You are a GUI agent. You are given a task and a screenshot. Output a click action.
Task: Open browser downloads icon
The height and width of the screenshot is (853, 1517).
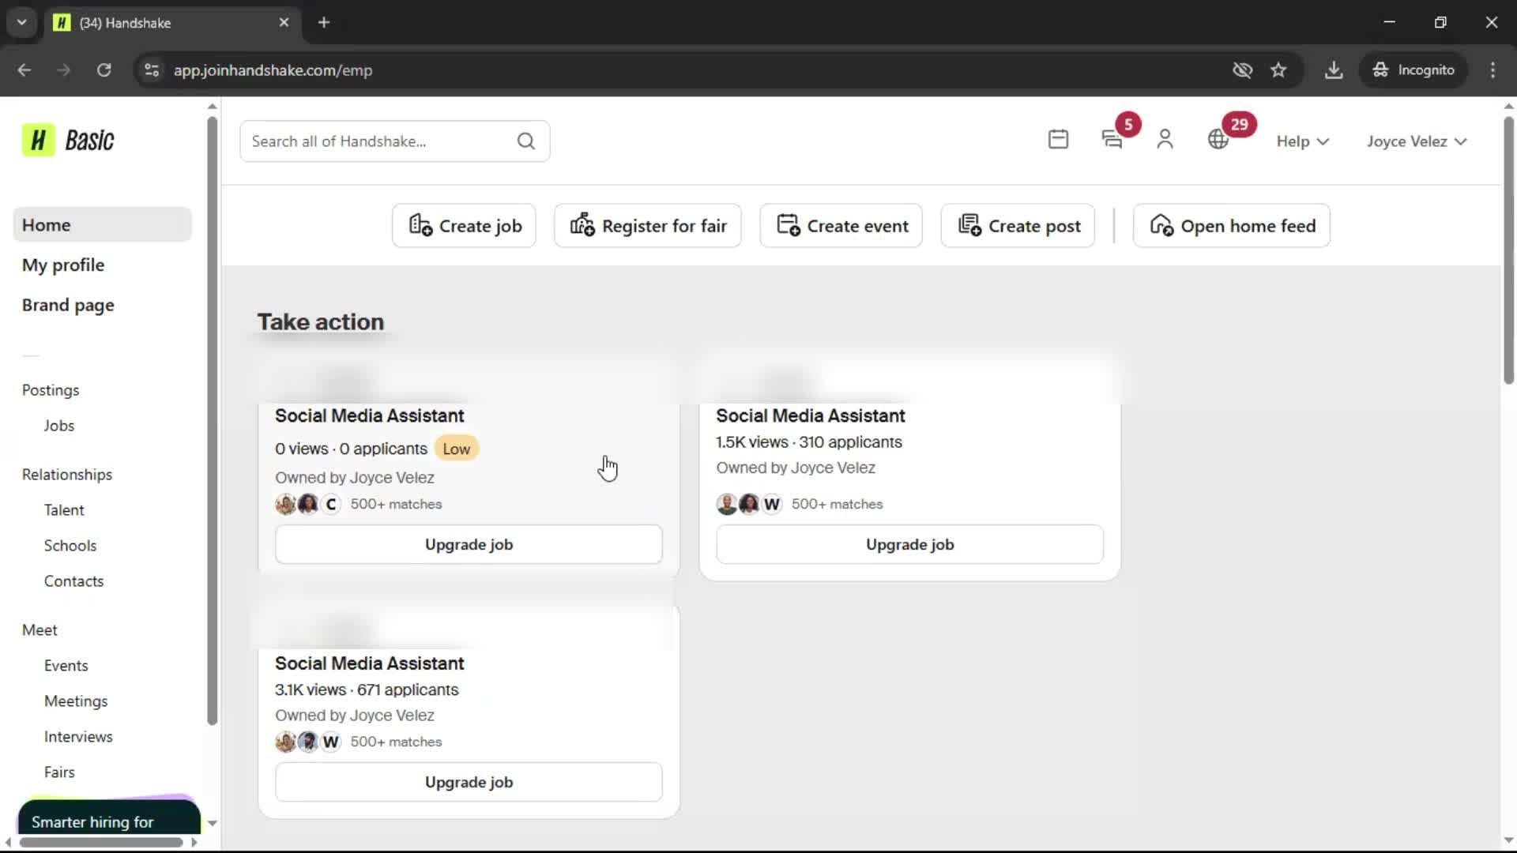(1334, 70)
